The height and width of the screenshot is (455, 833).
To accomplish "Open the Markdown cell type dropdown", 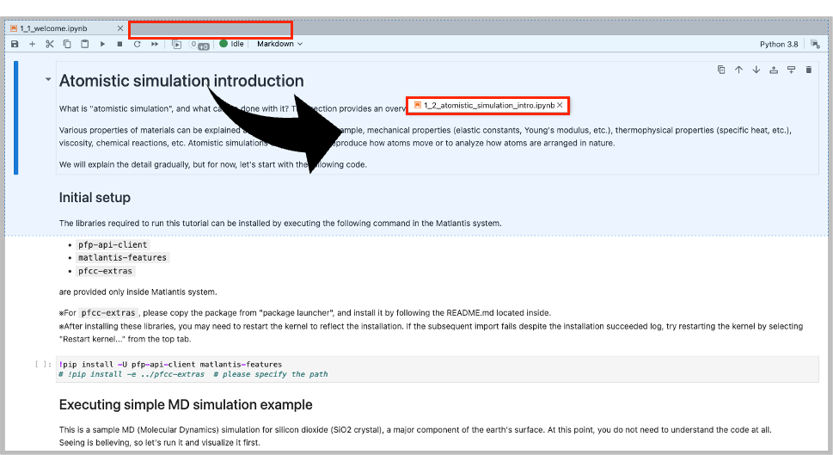I will click(x=279, y=44).
